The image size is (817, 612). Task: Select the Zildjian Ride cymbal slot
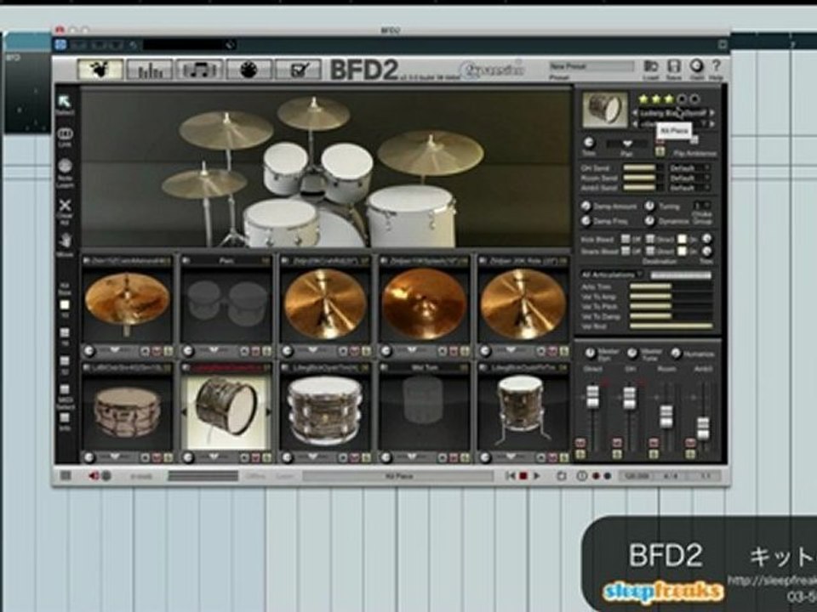pyautogui.click(x=523, y=304)
